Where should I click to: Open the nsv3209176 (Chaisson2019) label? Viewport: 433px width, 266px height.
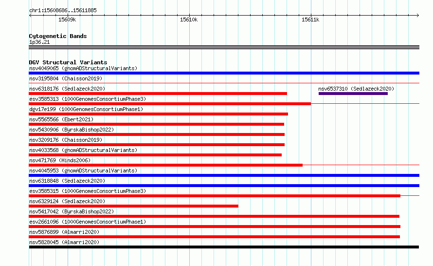pos(66,140)
